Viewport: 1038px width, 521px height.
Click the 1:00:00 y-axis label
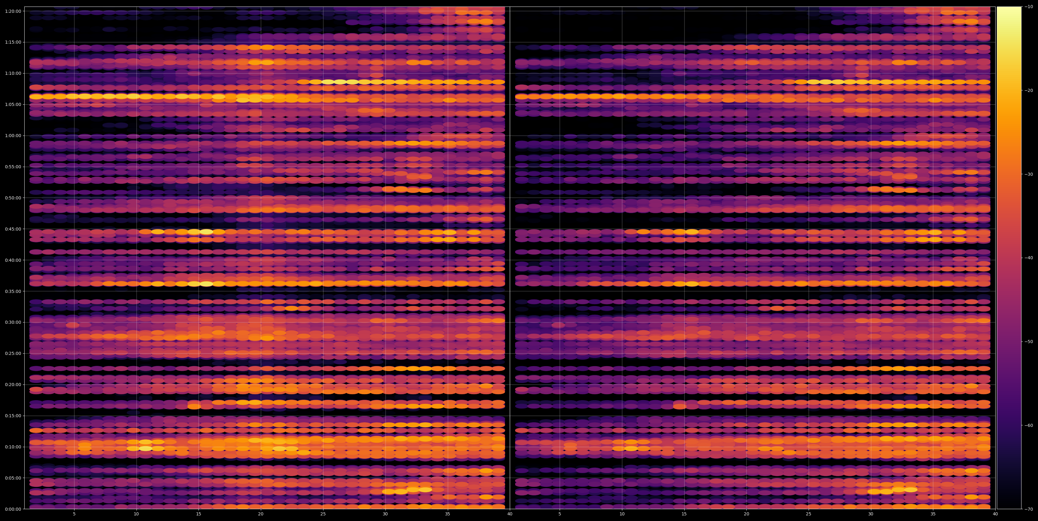coord(13,135)
